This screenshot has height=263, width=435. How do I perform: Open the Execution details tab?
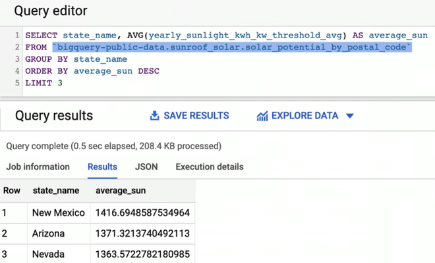(x=209, y=167)
